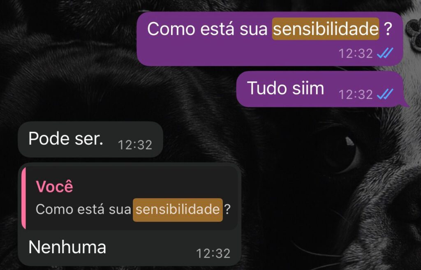Tap the pink reply bar in quoted message

(23, 198)
